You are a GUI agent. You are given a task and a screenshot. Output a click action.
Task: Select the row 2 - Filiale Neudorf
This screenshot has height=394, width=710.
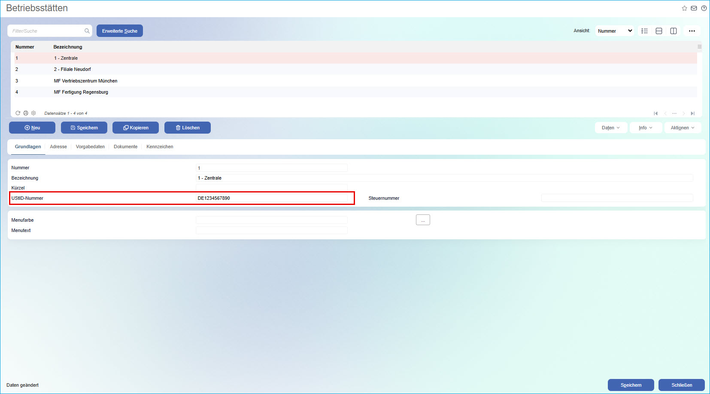click(356, 69)
